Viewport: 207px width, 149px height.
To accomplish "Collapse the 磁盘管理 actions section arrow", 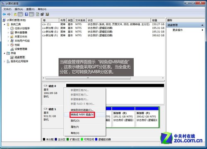I will click(x=202, y=25).
